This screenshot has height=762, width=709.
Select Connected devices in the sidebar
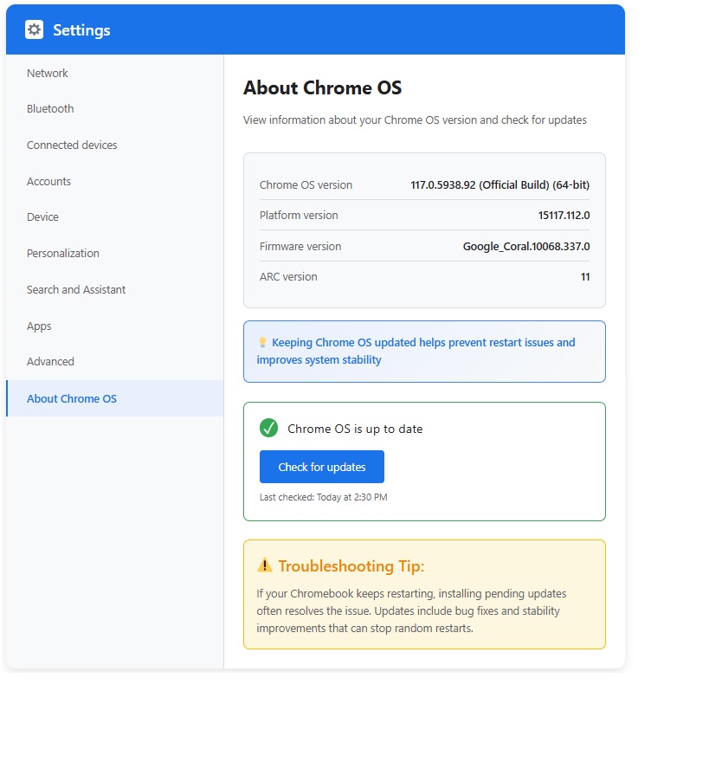click(x=115, y=145)
